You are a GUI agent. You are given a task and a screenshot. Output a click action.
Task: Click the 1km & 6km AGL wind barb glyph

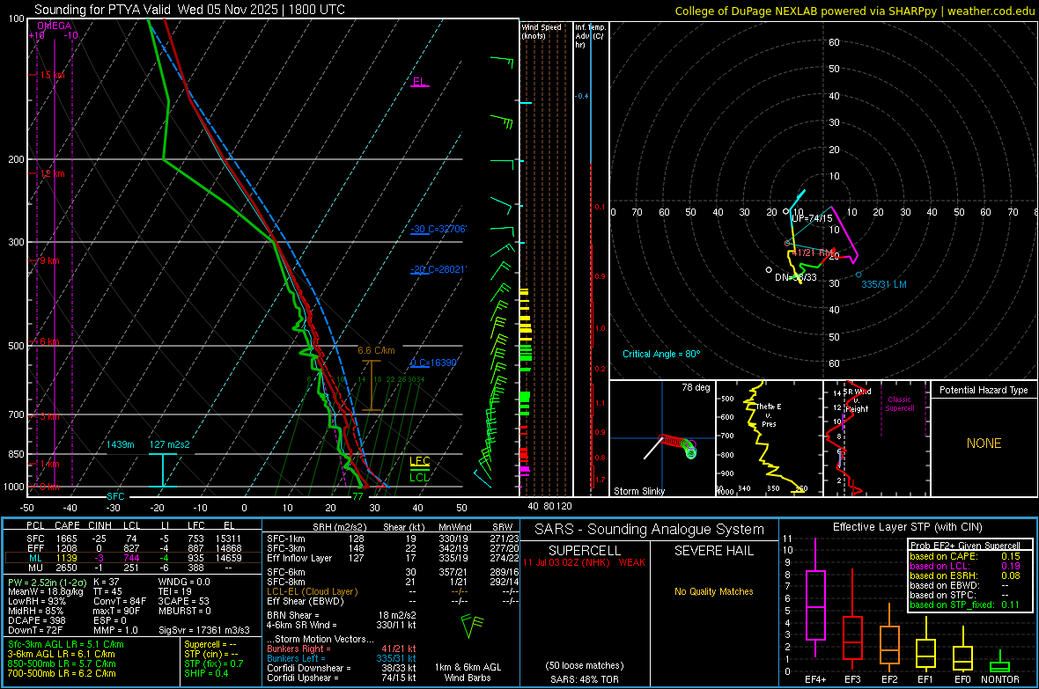point(472,626)
